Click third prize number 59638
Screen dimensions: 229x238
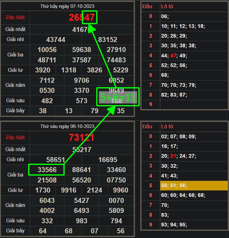pyautogui.click(x=82, y=50)
